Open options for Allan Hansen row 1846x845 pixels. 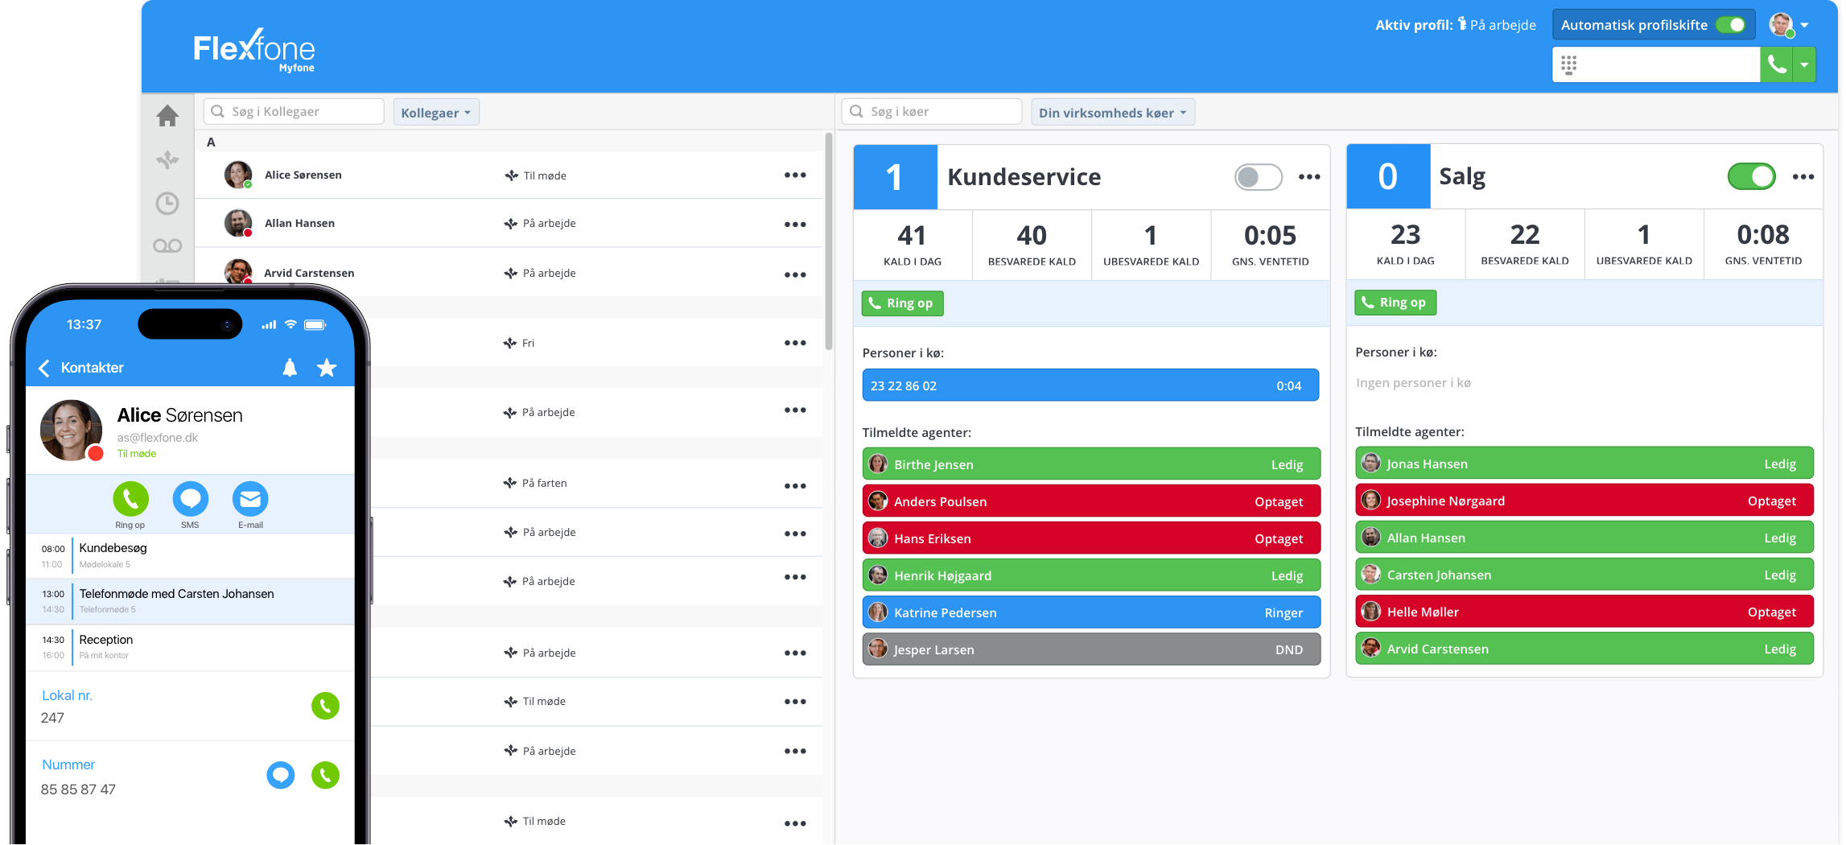795,225
